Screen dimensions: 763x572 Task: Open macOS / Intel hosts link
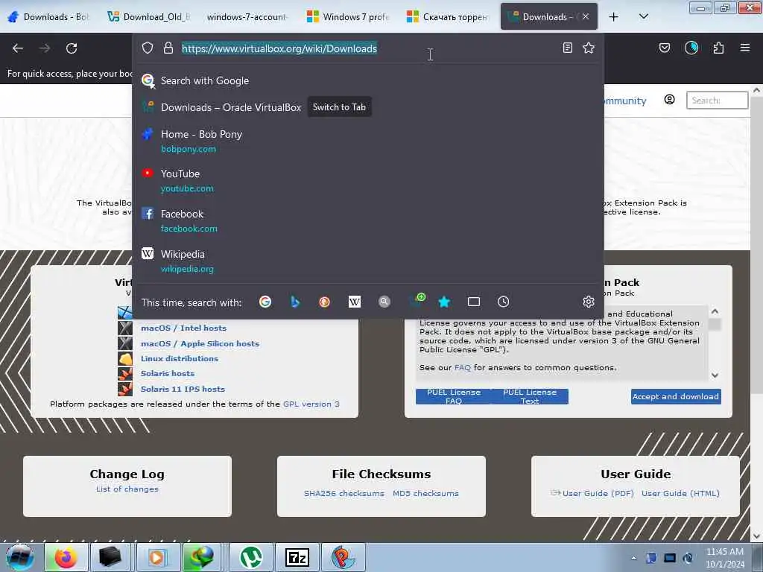183,328
